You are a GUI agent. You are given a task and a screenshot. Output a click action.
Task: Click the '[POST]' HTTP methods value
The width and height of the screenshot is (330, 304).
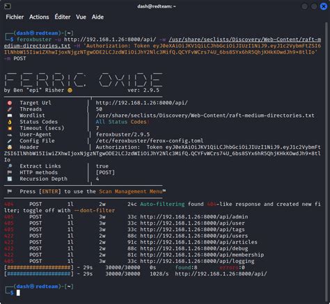coord(105,173)
